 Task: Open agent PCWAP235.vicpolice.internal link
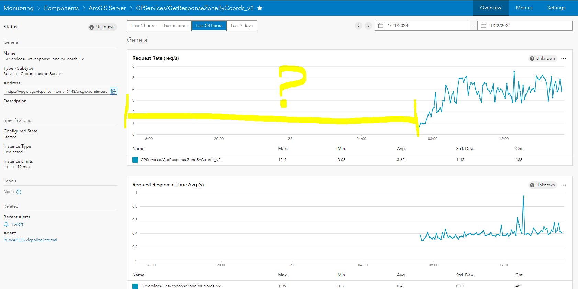(x=30, y=240)
